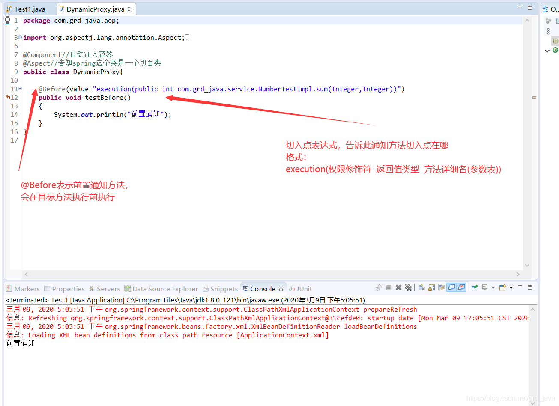559x406 pixels.
Task: Click the console 'Refreshing org.springframework' line
Action: 267,318
